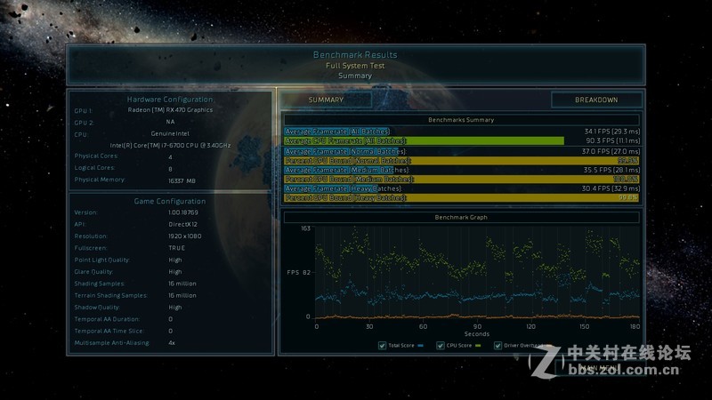Click the 90 tick on the seconds axis
The width and height of the screenshot is (712, 400).
coord(477,326)
